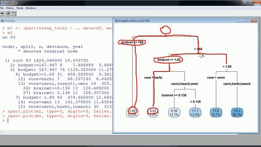Screen dimensions: 261x147
Task: Click the leaf node showing 6.64 8.4%
Action: pos(153,113)
